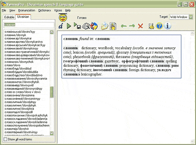Select word 'словничок/slovnychok' in list
196x145 pixels.
[19, 62]
